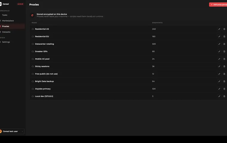This screenshot has height=143, width=227.
Task: Click the file icon for Free public
Action: (224, 74)
